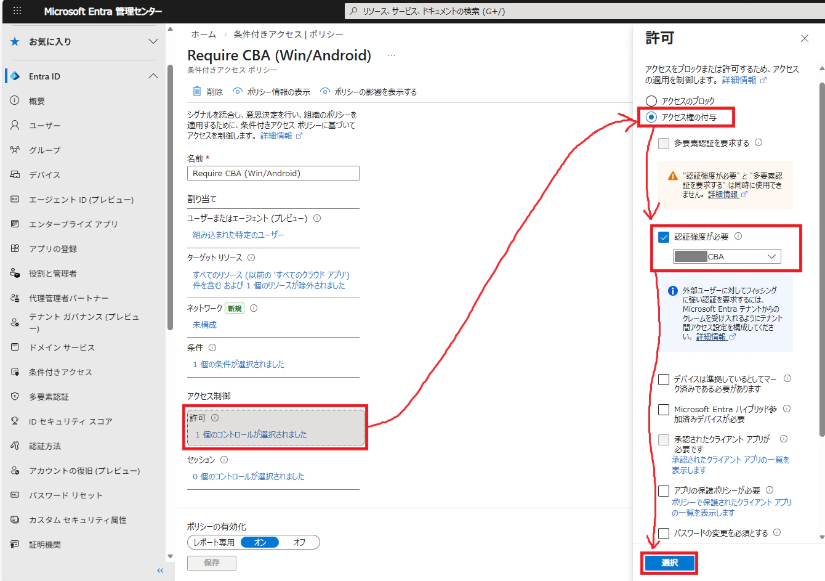Viewport: 825px width, 581px height.
Task: Click the エージェント ID icon
Action: [15, 199]
